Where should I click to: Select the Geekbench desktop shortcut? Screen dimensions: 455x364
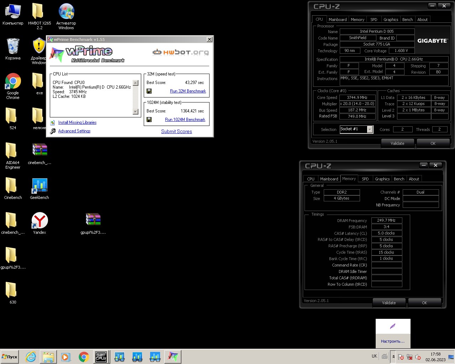[39, 188]
